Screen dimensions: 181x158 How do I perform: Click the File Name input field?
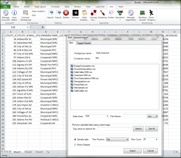point(134,116)
